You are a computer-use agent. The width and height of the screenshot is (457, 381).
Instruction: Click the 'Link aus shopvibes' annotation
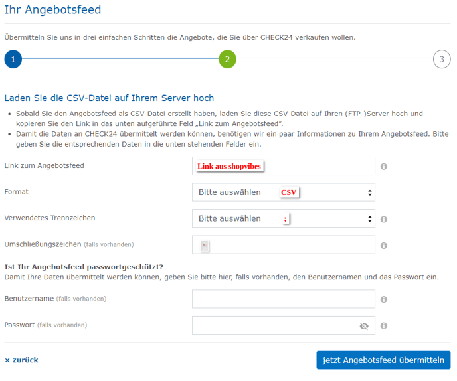point(229,166)
